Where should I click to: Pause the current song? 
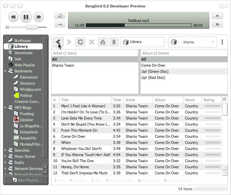coord(26,17)
